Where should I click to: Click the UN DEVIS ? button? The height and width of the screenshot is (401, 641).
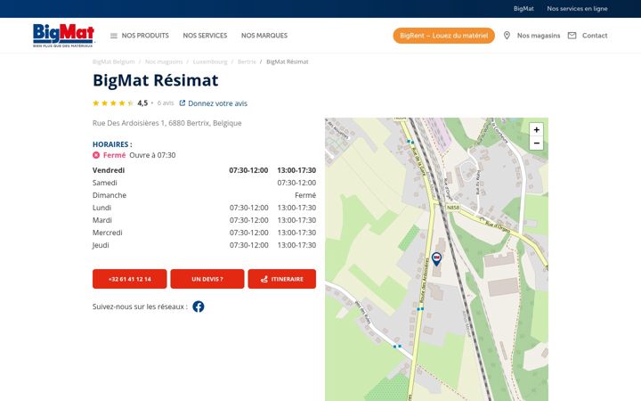tap(207, 279)
